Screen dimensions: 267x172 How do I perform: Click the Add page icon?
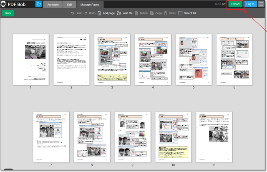coord(99,13)
